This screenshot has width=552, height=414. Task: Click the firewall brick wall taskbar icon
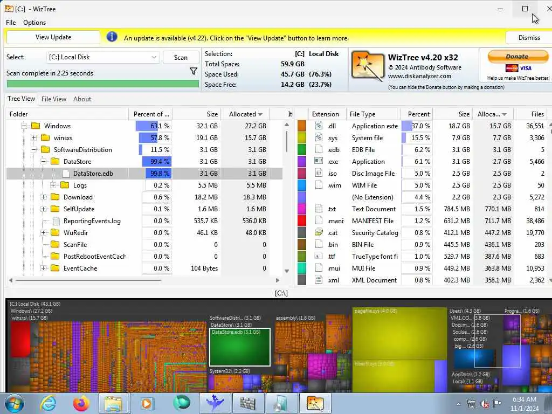[247, 403]
